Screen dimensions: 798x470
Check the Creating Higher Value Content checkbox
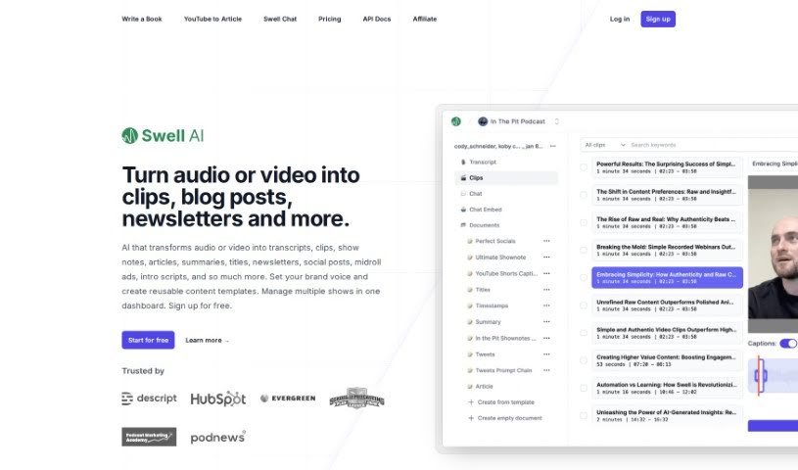pyautogui.click(x=584, y=360)
